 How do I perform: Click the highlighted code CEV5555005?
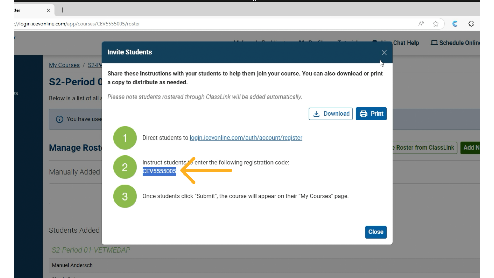159,171
